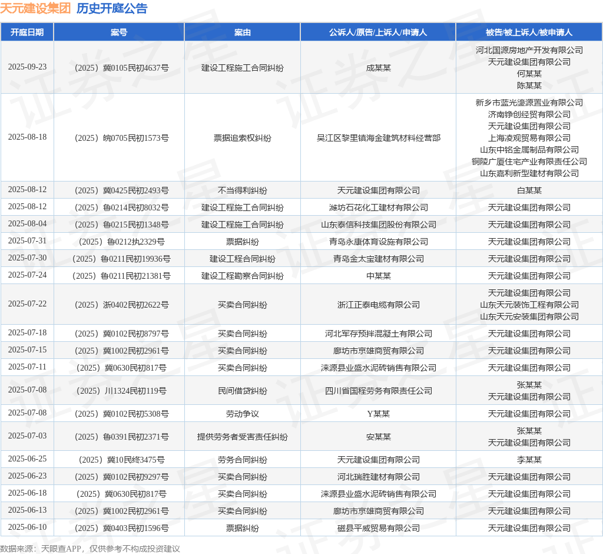Click defendant 济南铮创经贸有限公司
The image size is (603, 554).
pos(529,114)
